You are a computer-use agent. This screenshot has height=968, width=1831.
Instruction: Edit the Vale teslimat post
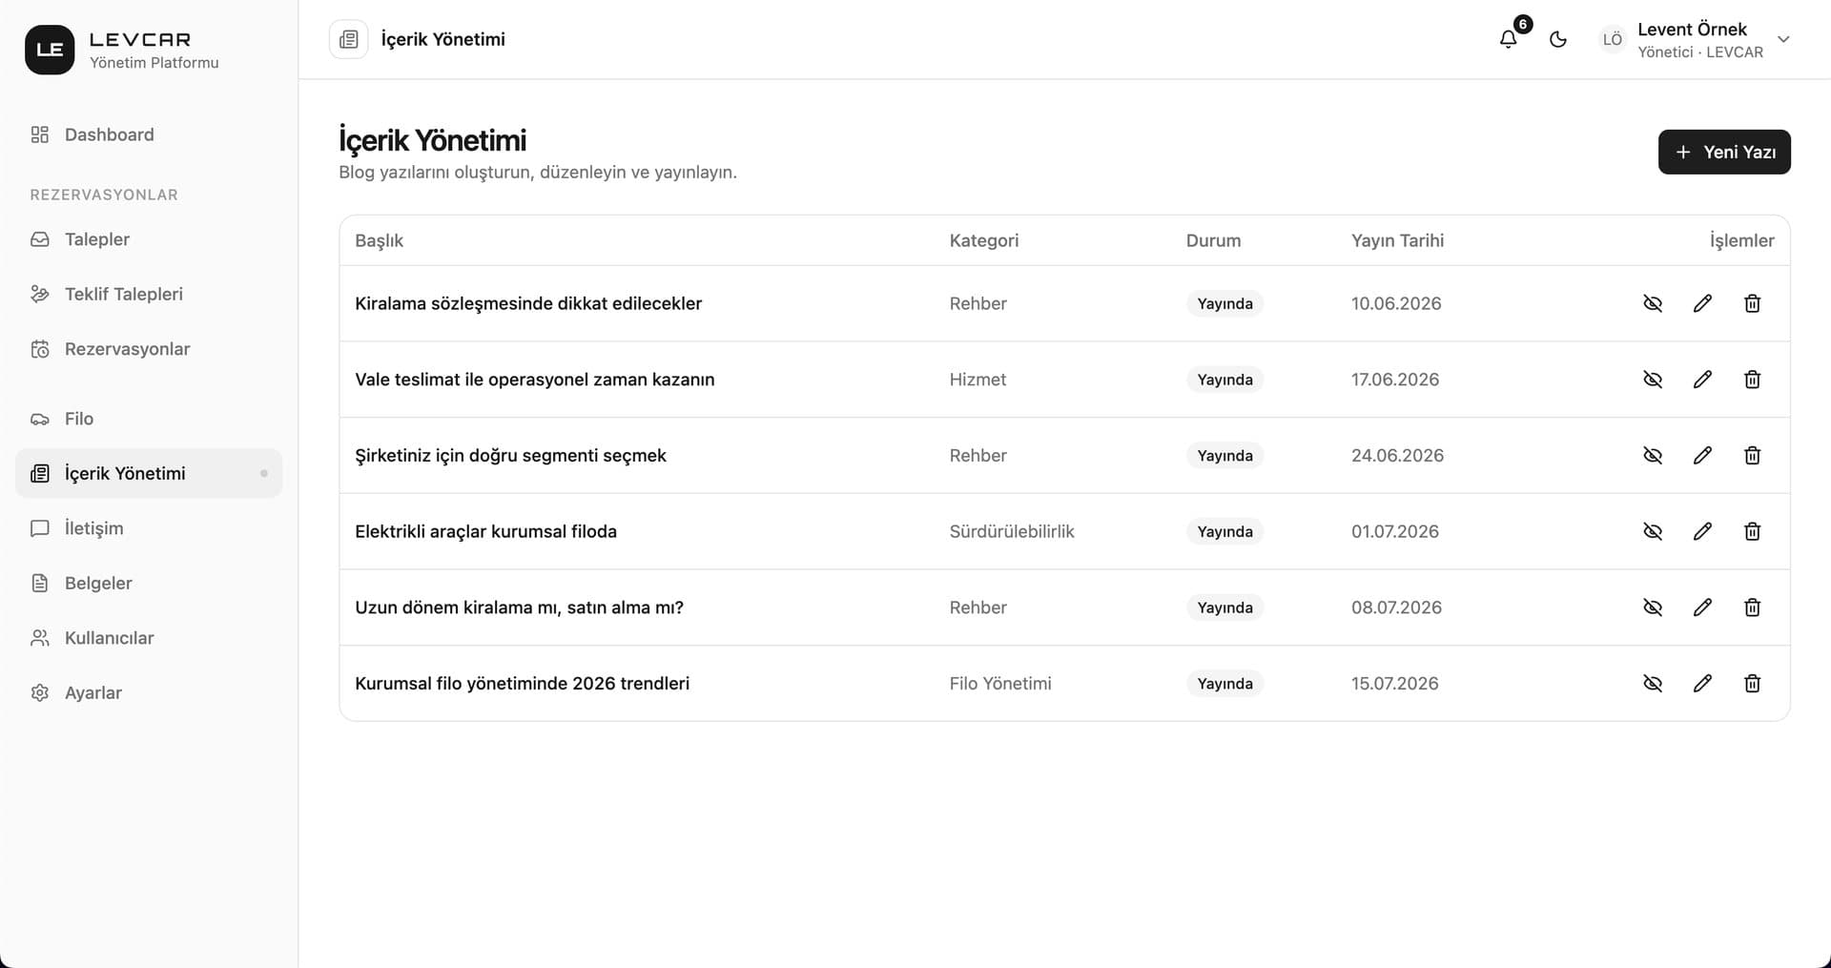coord(1702,380)
